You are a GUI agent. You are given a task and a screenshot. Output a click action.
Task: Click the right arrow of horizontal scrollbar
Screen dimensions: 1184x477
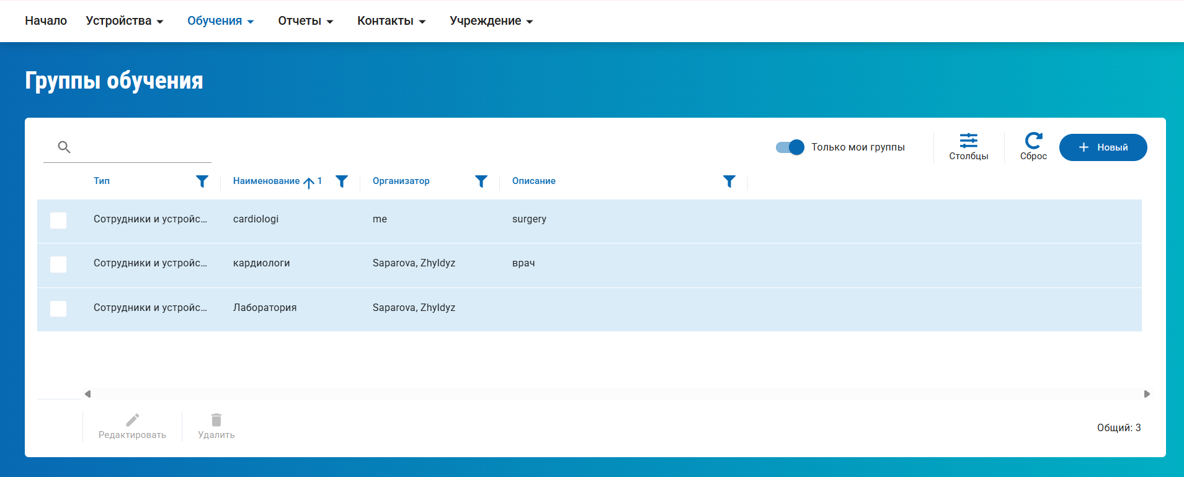1147,394
